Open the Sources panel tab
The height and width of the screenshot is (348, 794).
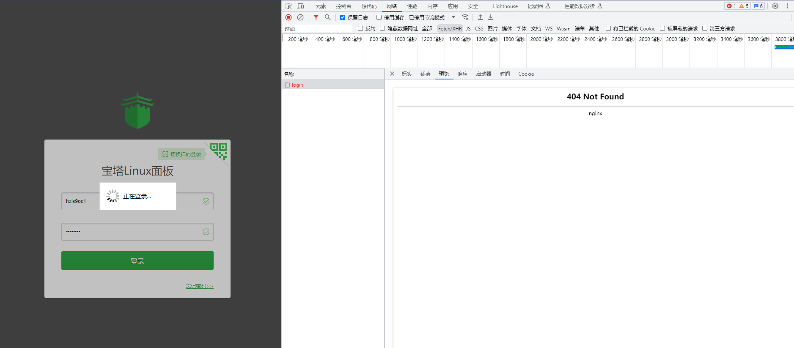tap(369, 6)
